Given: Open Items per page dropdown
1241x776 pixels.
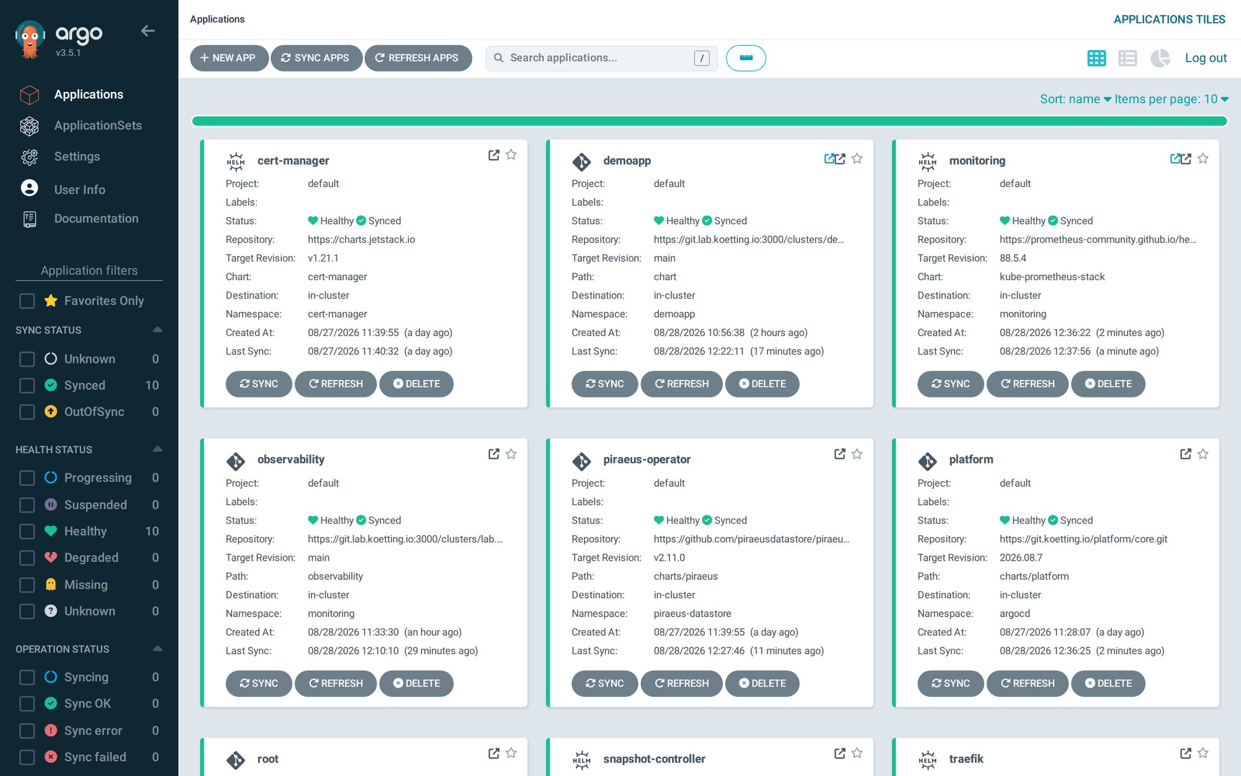Looking at the screenshot, I should tap(1172, 99).
